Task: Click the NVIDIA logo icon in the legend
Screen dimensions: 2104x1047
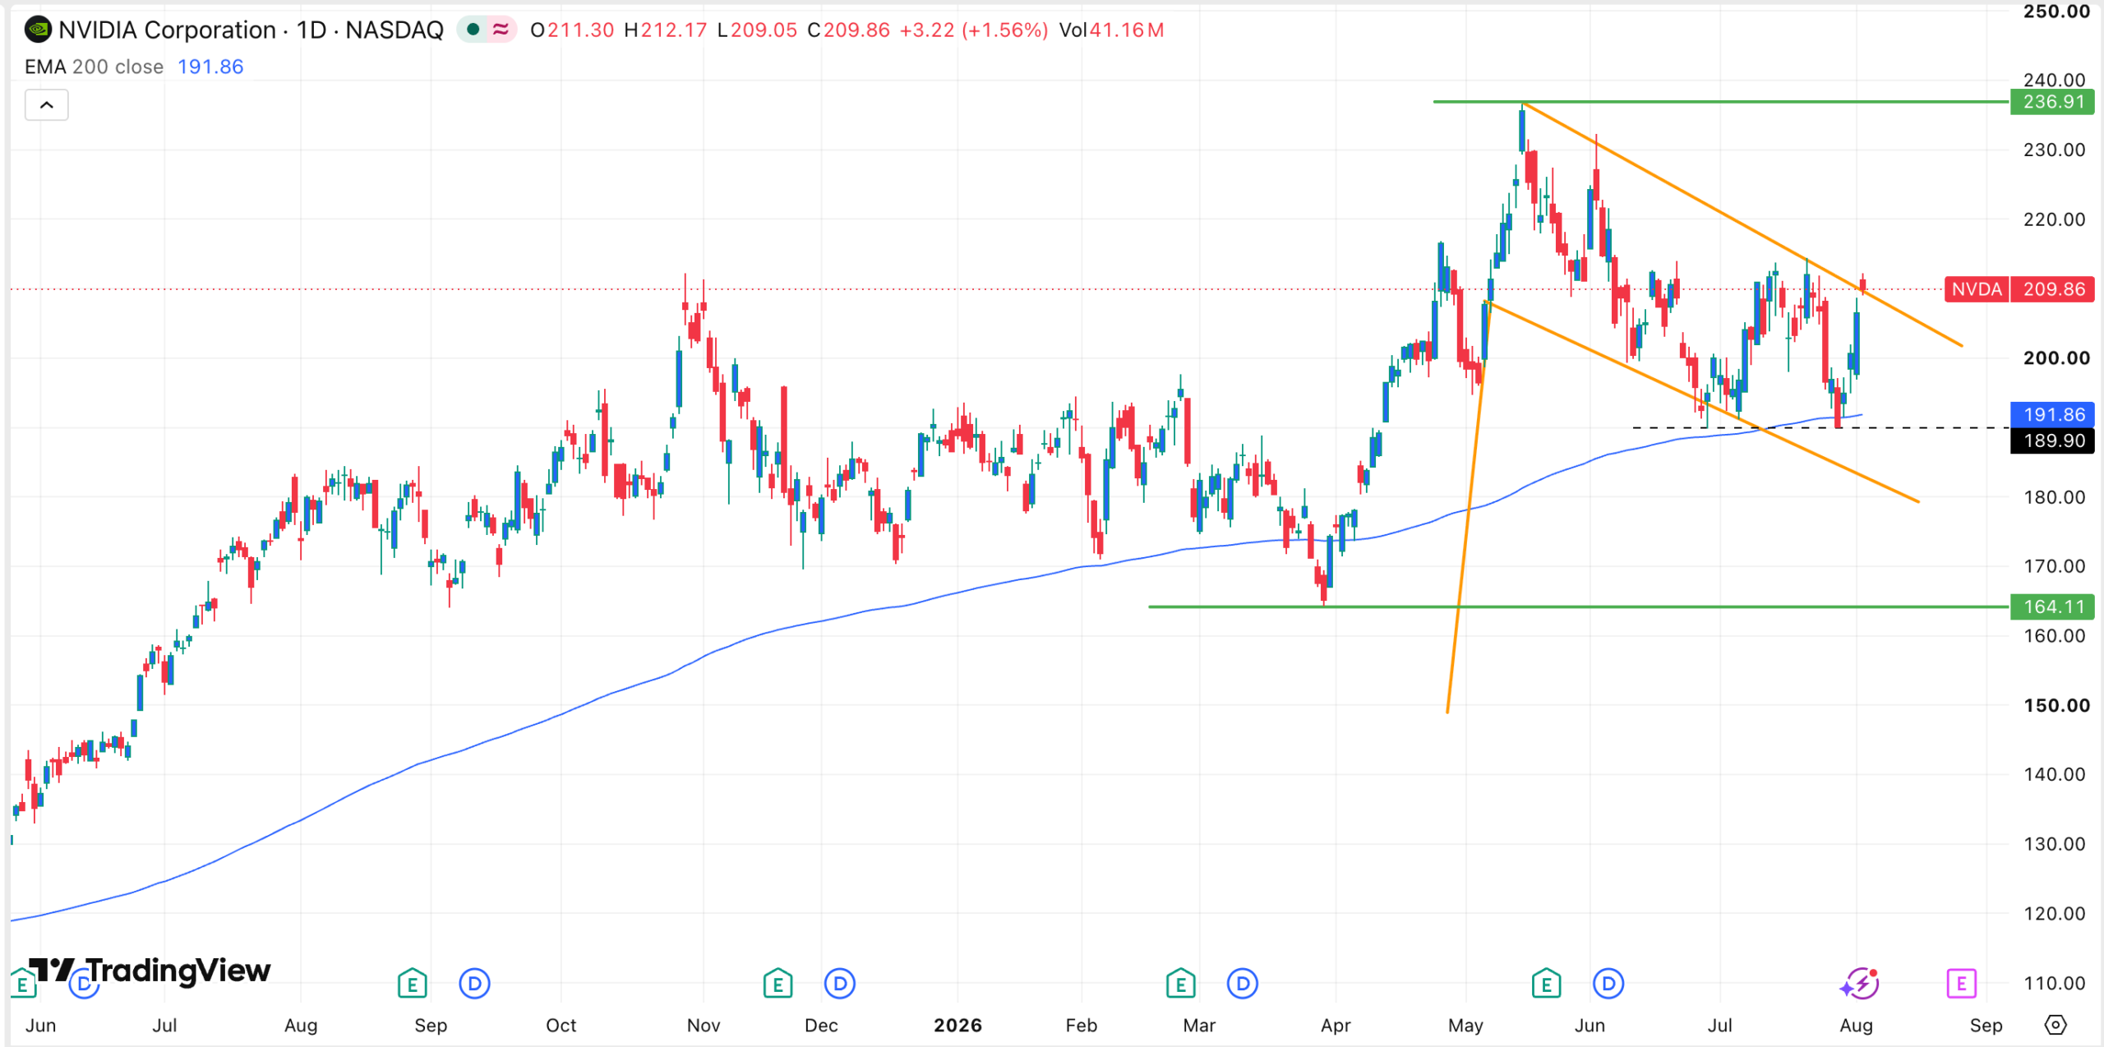Action: 37,30
